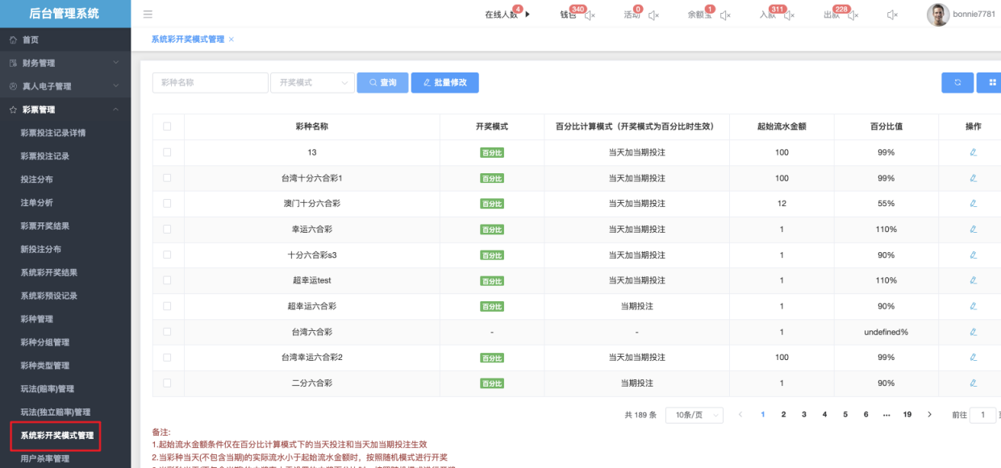Unmute the 钱包 notification sound icon
The image size is (1001, 468).
590,15
